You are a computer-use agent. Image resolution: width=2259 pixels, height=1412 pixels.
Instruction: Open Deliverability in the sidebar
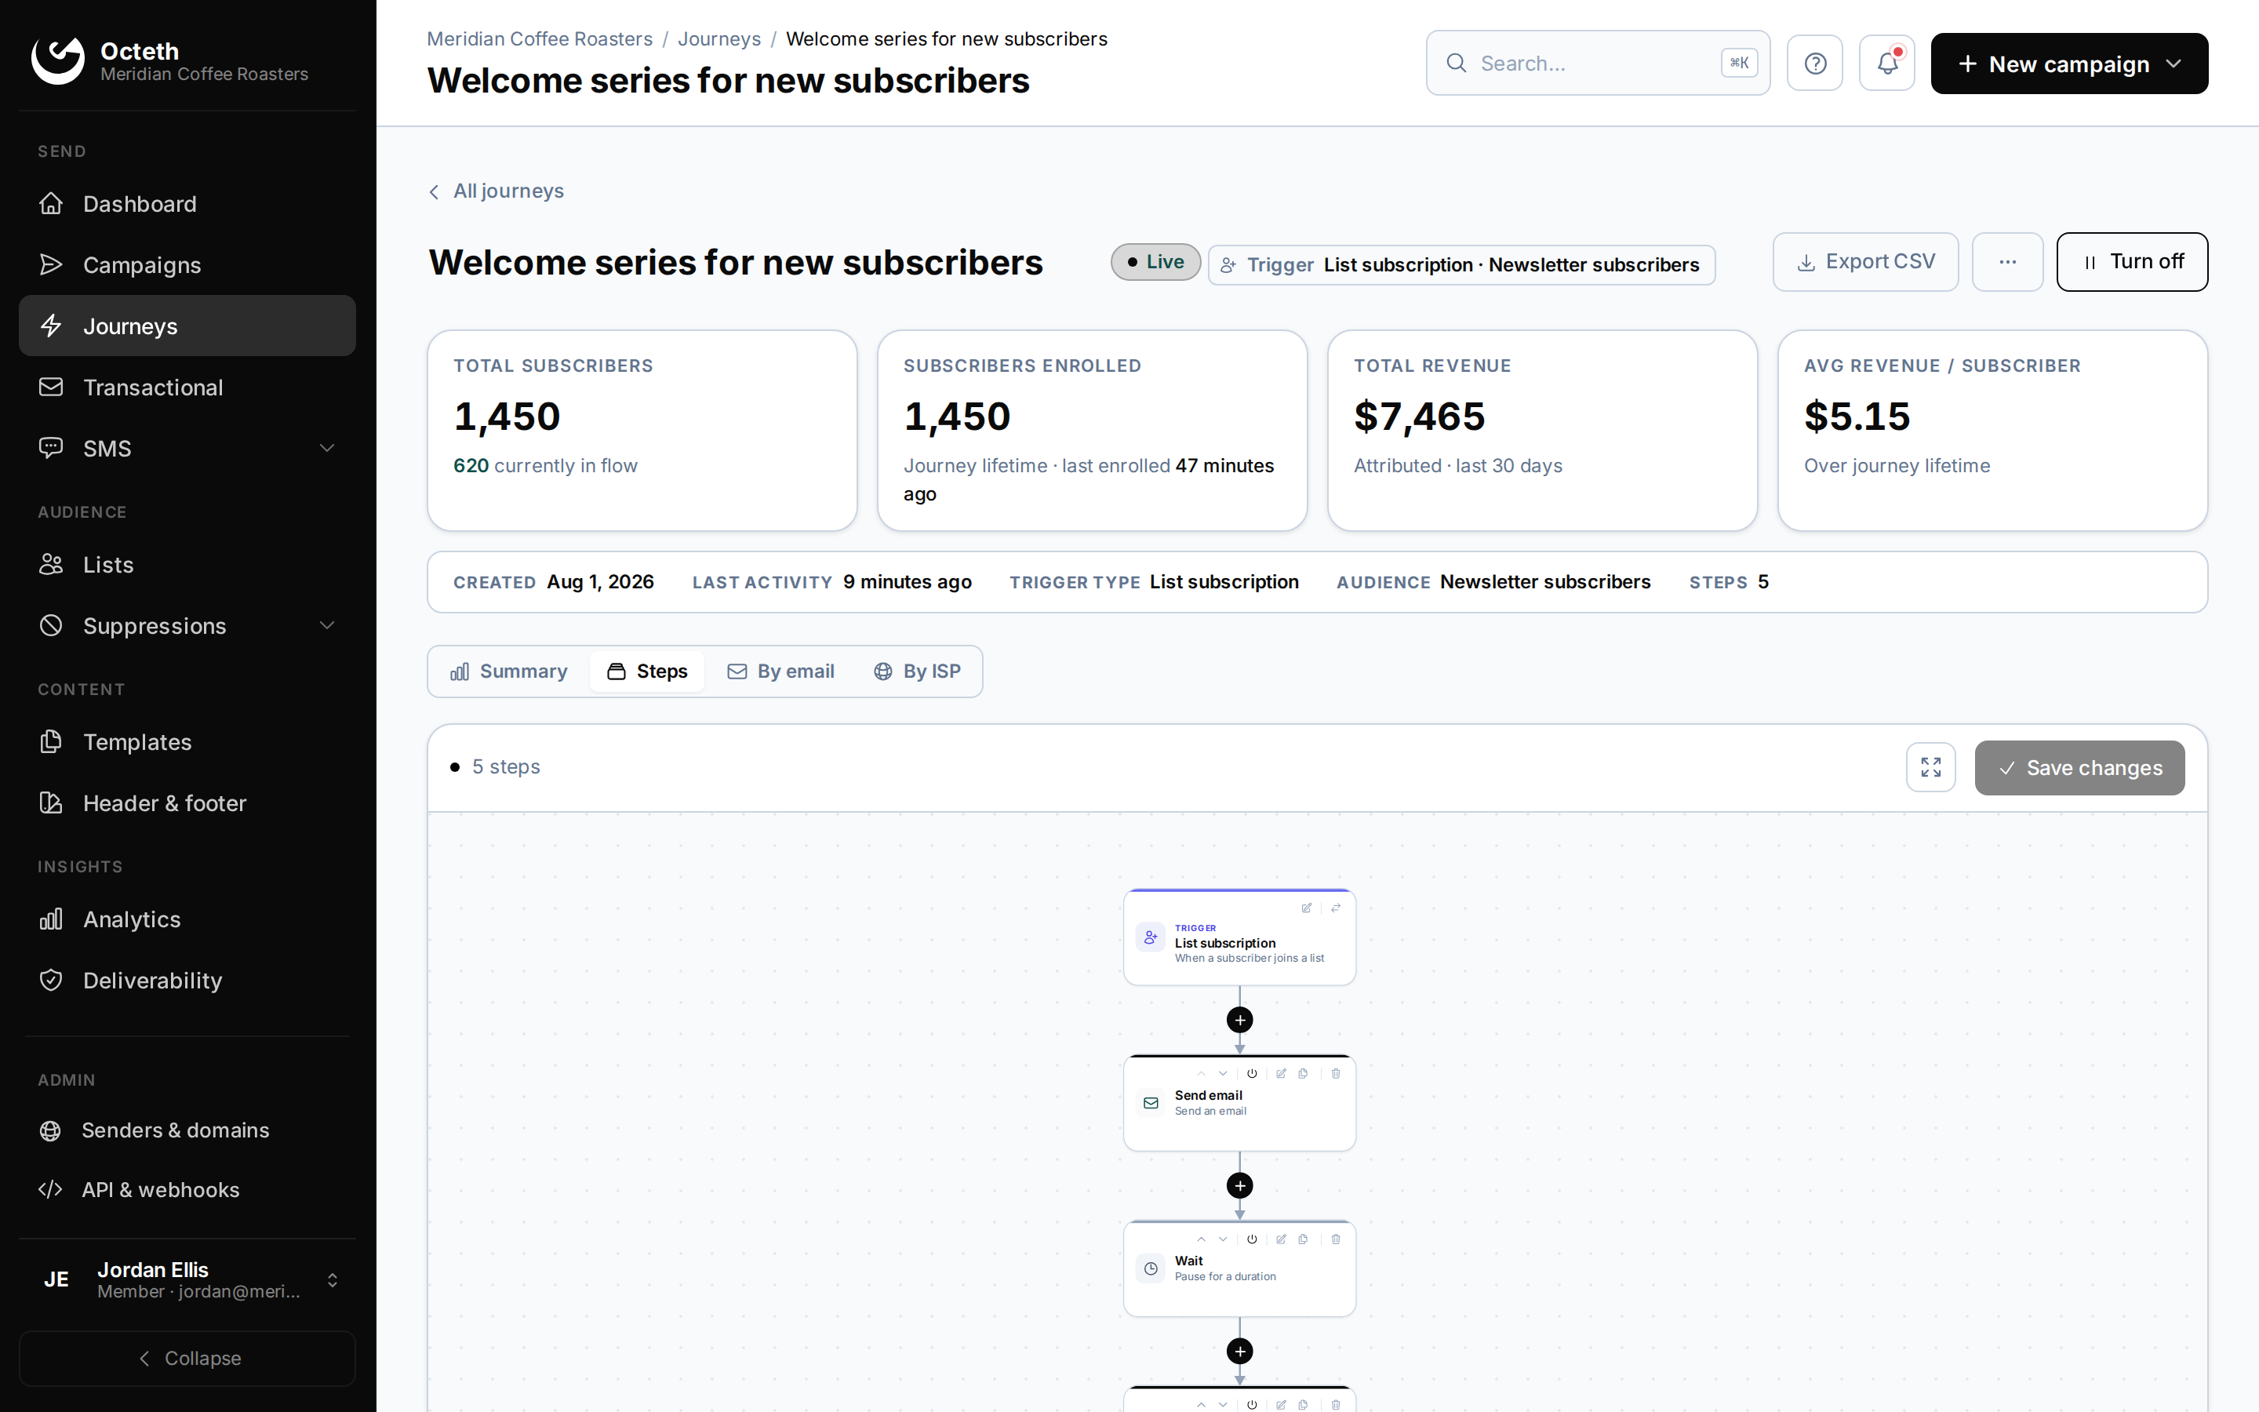pyautogui.click(x=187, y=981)
